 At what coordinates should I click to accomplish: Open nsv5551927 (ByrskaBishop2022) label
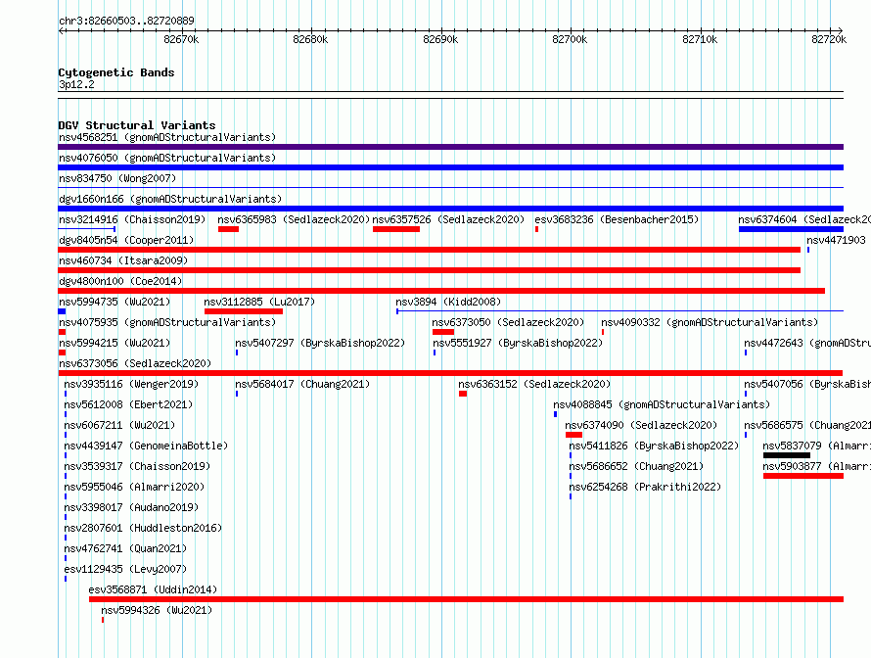[518, 343]
